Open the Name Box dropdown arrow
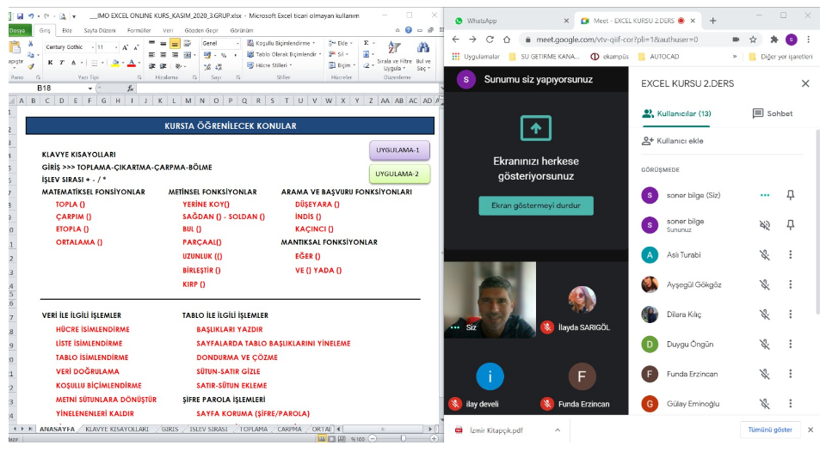 pyautogui.click(x=90, y=89)
